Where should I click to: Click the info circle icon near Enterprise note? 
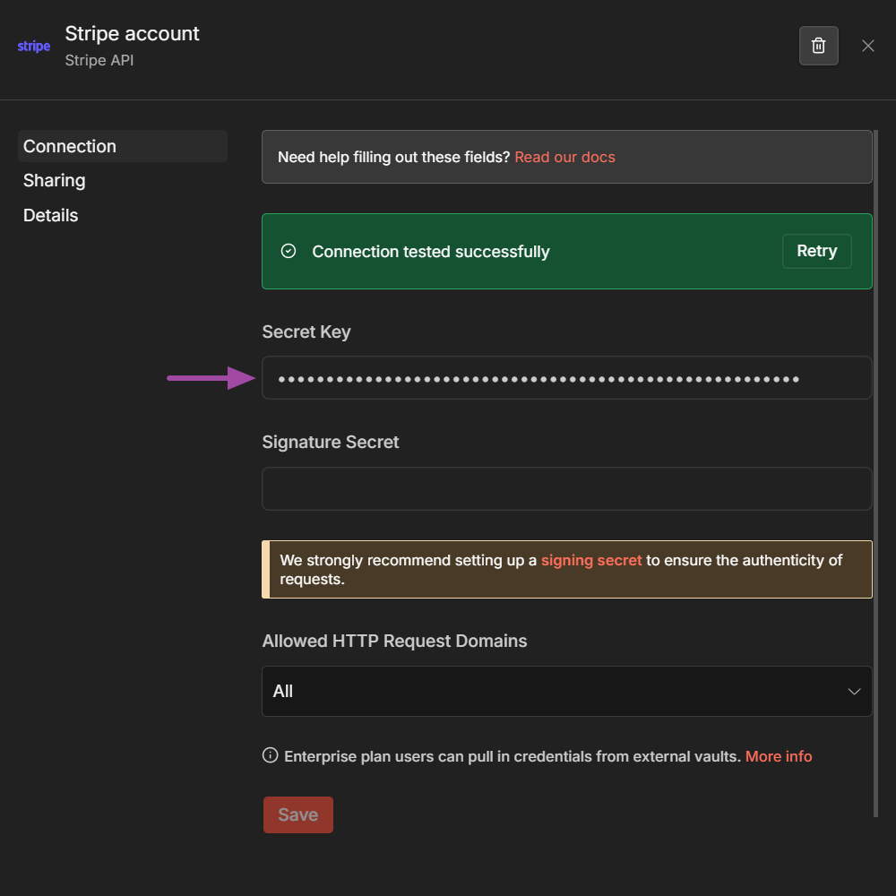[270, 755]
